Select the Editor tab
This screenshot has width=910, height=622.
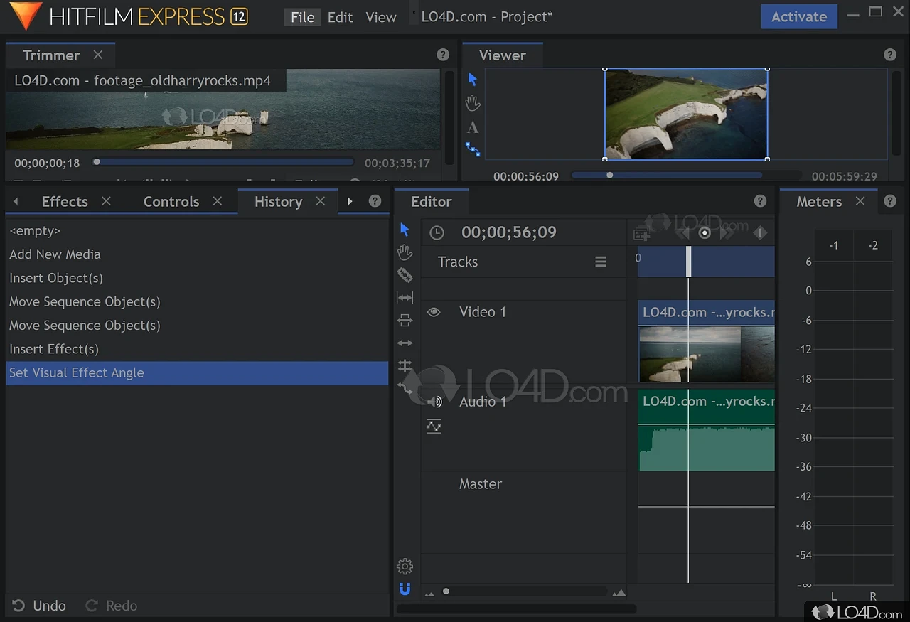(432, 201)
